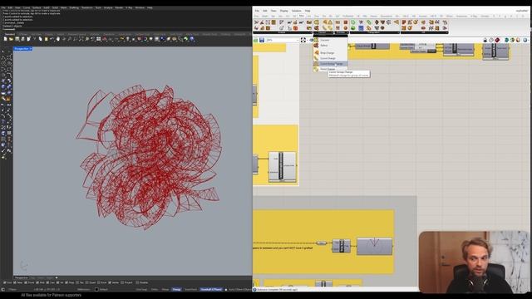Open the Display menu in Grasshopper

[x=283, y=11]
